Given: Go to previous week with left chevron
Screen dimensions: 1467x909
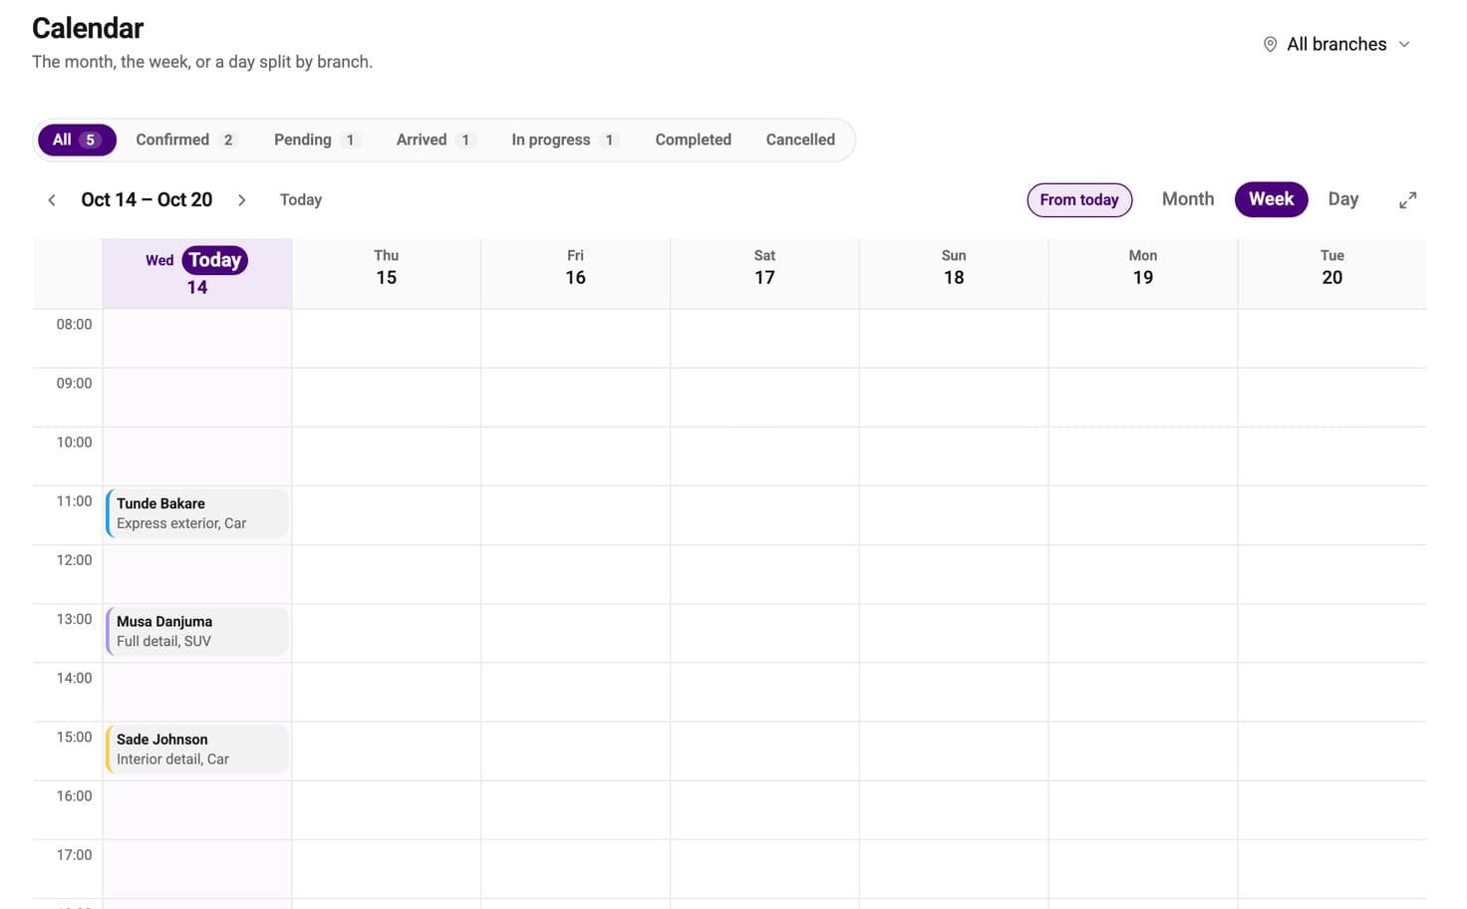Looking at the screenshot, I should [52, 200].
